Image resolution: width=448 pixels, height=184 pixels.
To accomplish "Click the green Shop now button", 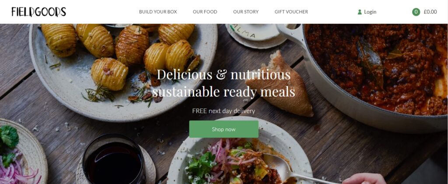I will click(224, 129).
